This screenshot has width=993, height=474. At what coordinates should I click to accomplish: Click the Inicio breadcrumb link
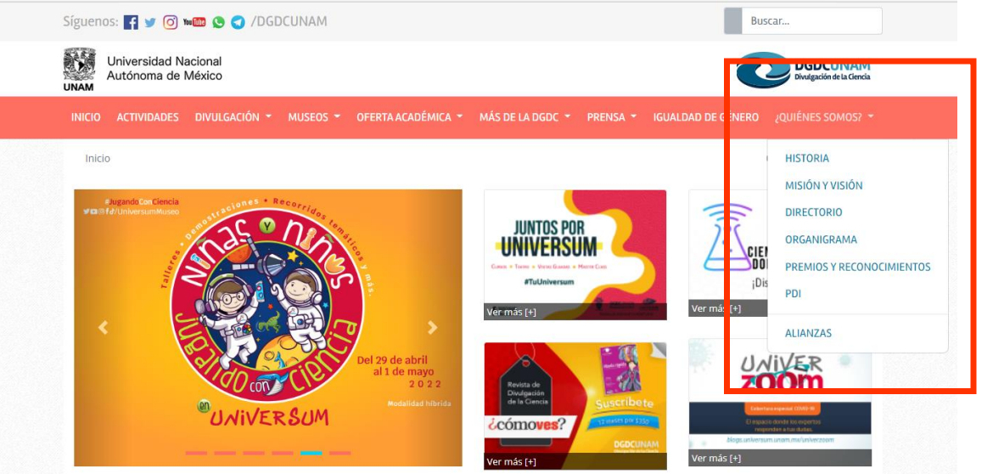click(98, 158)
